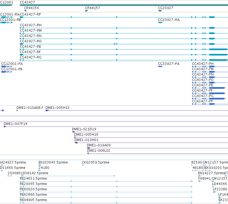The height and width of the screenshot is (204, 228).
Task: Select transcript label CG43427-RN
Action: pos(31,36)
